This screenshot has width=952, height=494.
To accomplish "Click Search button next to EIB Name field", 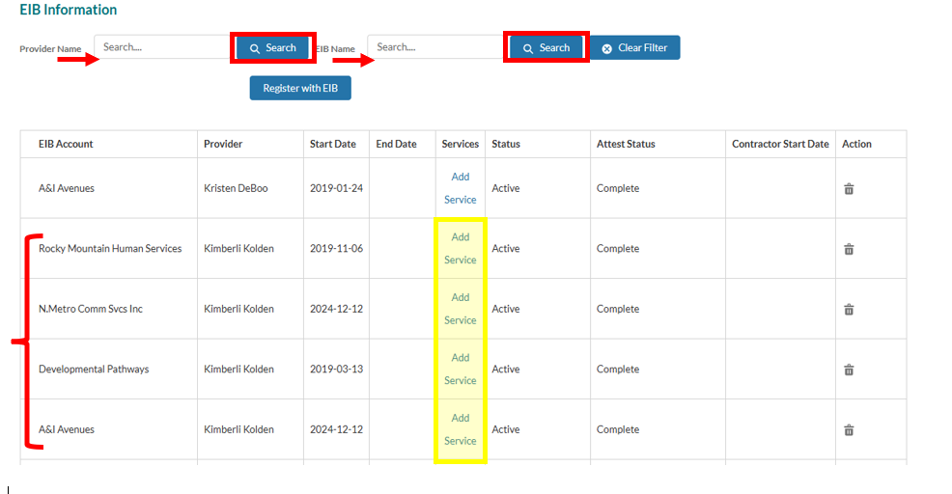I will click(x=546, y=48).
